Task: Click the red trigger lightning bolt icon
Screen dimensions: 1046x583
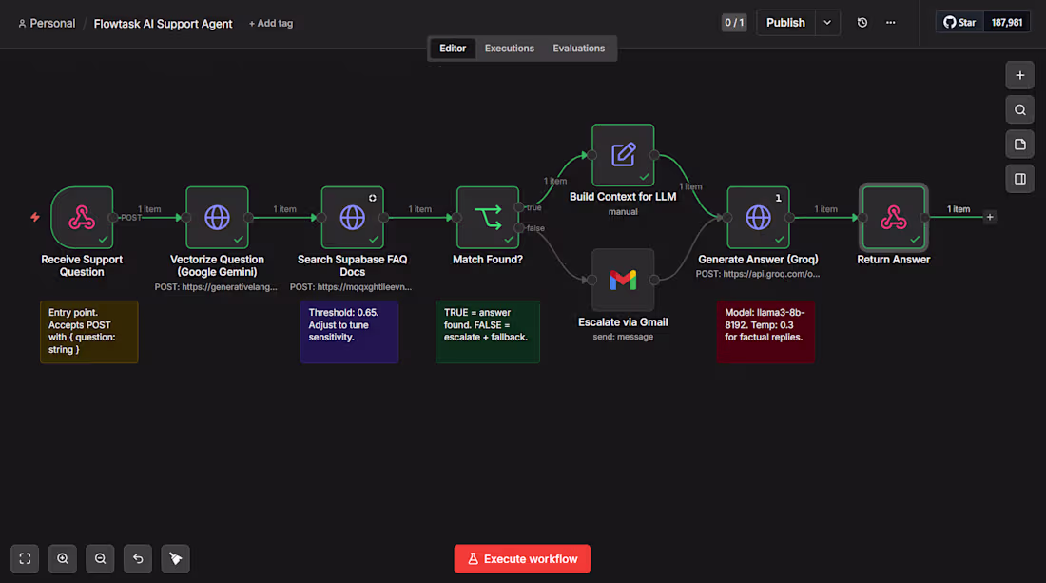Action: (x=35, y=218)
